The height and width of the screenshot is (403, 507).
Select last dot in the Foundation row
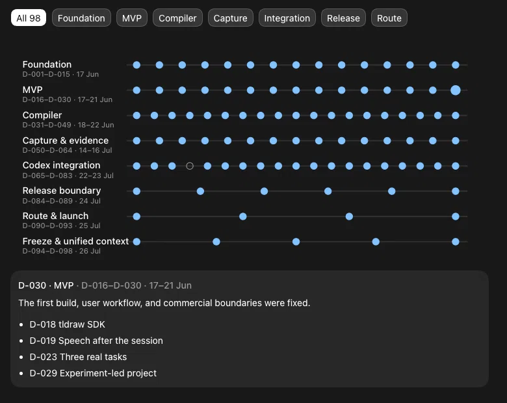pos(455,65)
